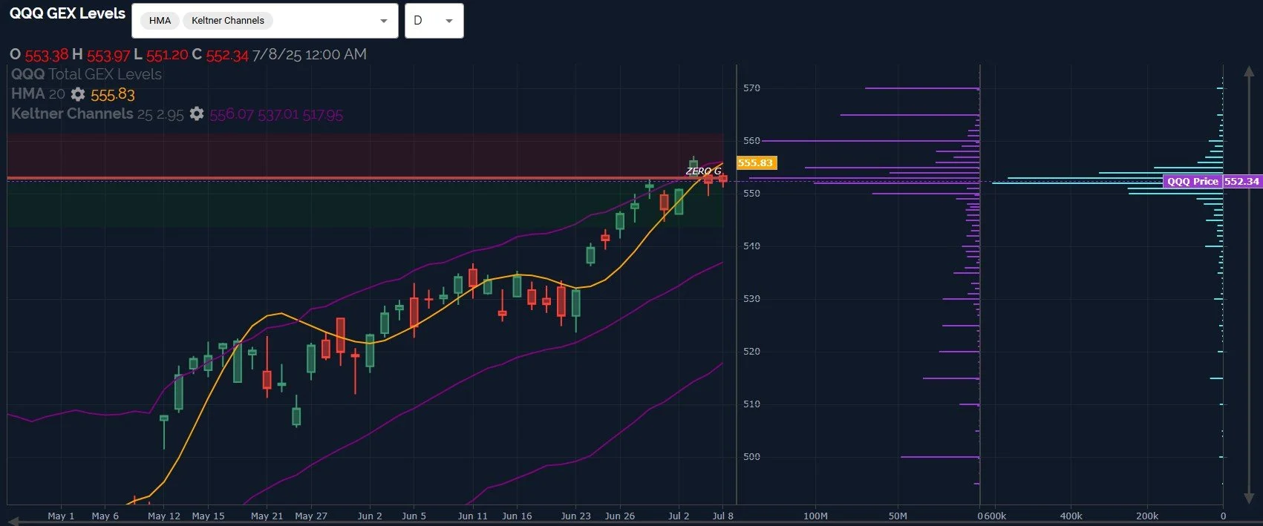1263x526 pixels.
Task: Click the 100M GEX axis label
Action: click(815, 516)
